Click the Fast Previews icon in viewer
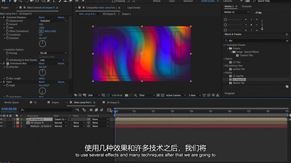 (209, 95)
